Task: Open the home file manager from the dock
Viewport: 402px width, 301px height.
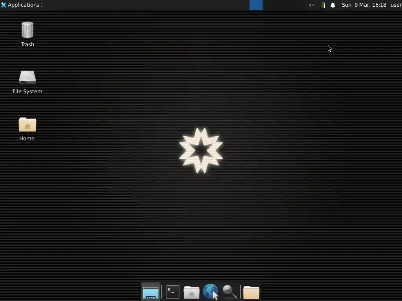Action: (x=191, y=292)
